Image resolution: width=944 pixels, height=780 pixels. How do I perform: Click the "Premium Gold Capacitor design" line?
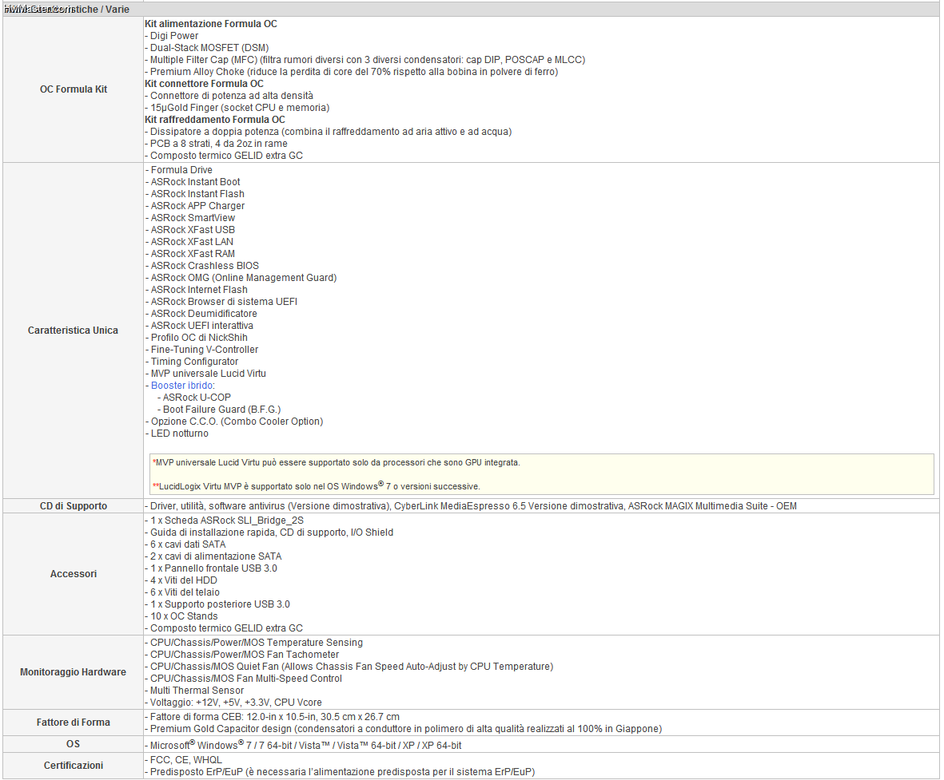(404, 730)
